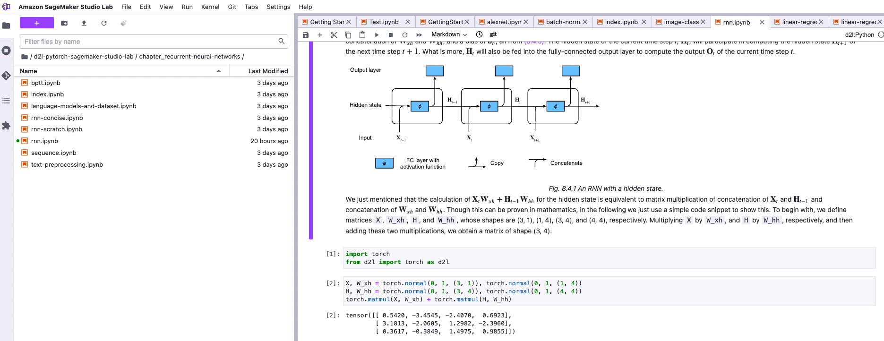Sort files by Name column header
Screen dimensions: 884x341
point(28,71)
